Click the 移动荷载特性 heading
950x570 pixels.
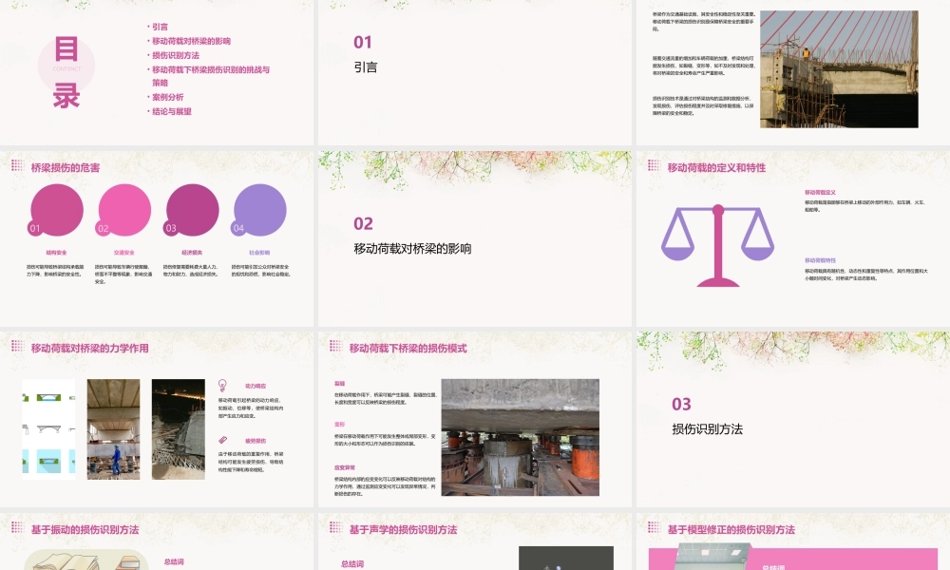coord(820,260)
